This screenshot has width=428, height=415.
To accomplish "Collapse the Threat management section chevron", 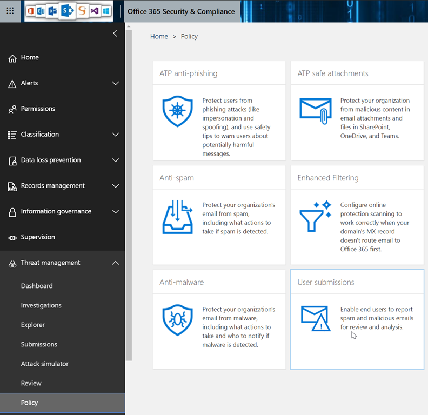I will click(x=115, y=263).
